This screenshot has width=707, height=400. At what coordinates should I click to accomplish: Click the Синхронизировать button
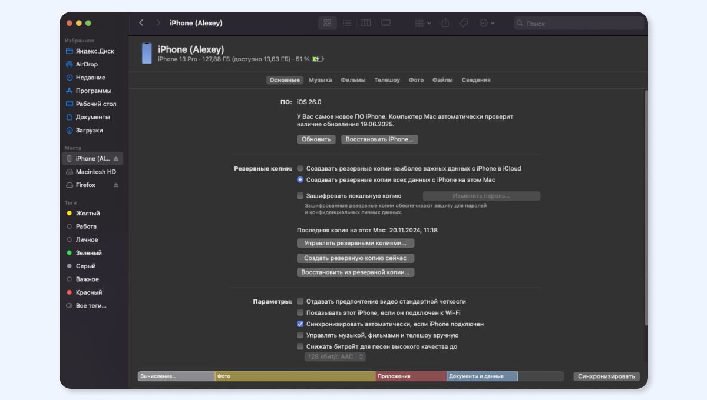(606, 376)
